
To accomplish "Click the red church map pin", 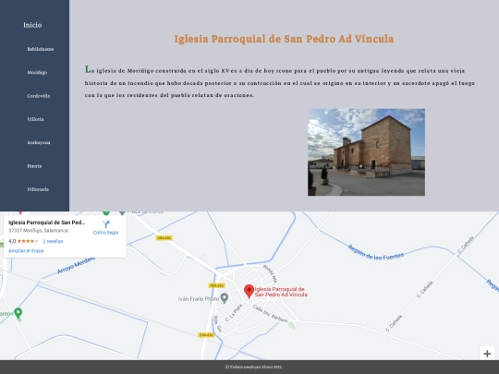I will pos(249,291).
